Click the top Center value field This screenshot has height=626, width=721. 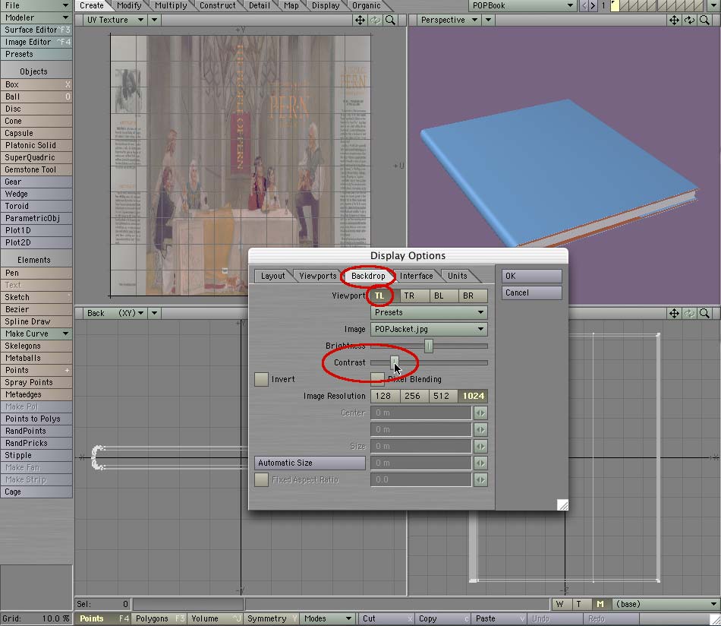coord(420,413)
